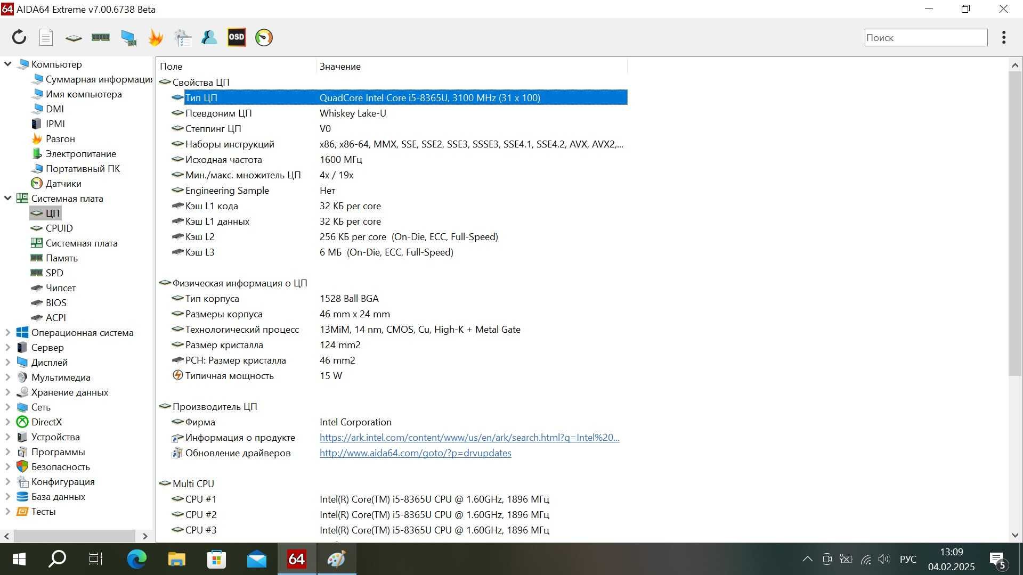Open the volume control tray icon
The height and width of the screenshot is (575, 1023).
point(884,559)
